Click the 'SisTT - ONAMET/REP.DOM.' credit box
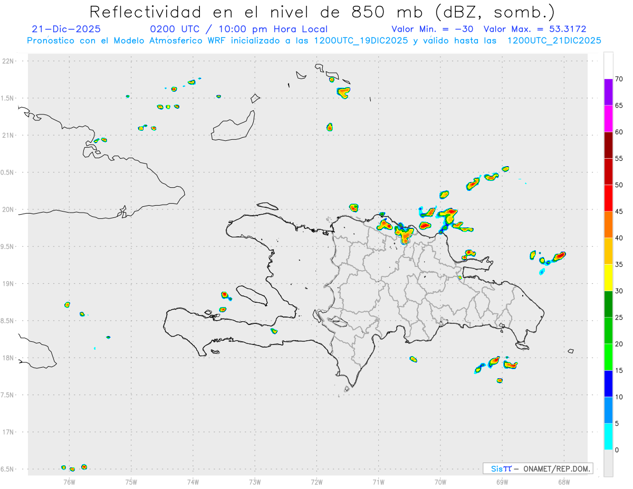The image size is (633, 489). tap(538, 468)
